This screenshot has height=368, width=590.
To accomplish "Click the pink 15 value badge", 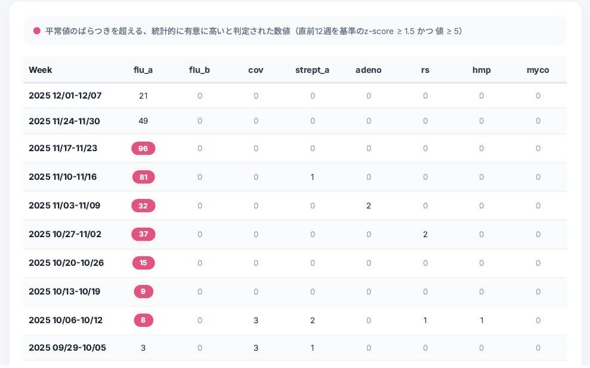I will 143,263.
